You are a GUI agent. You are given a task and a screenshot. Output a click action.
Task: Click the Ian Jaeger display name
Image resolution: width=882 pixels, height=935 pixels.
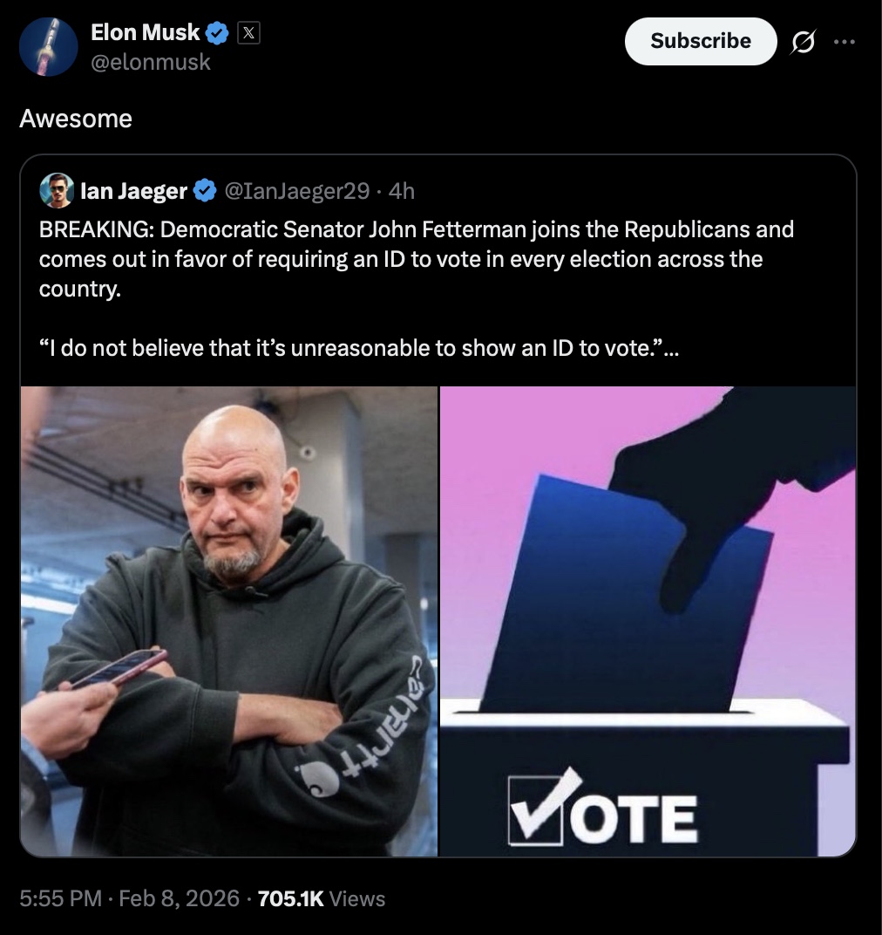133,191
